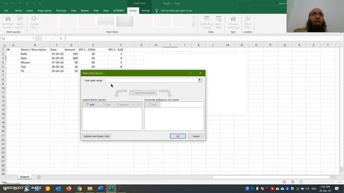
Task: Click Tell me what you want to do
Action: 176,11
